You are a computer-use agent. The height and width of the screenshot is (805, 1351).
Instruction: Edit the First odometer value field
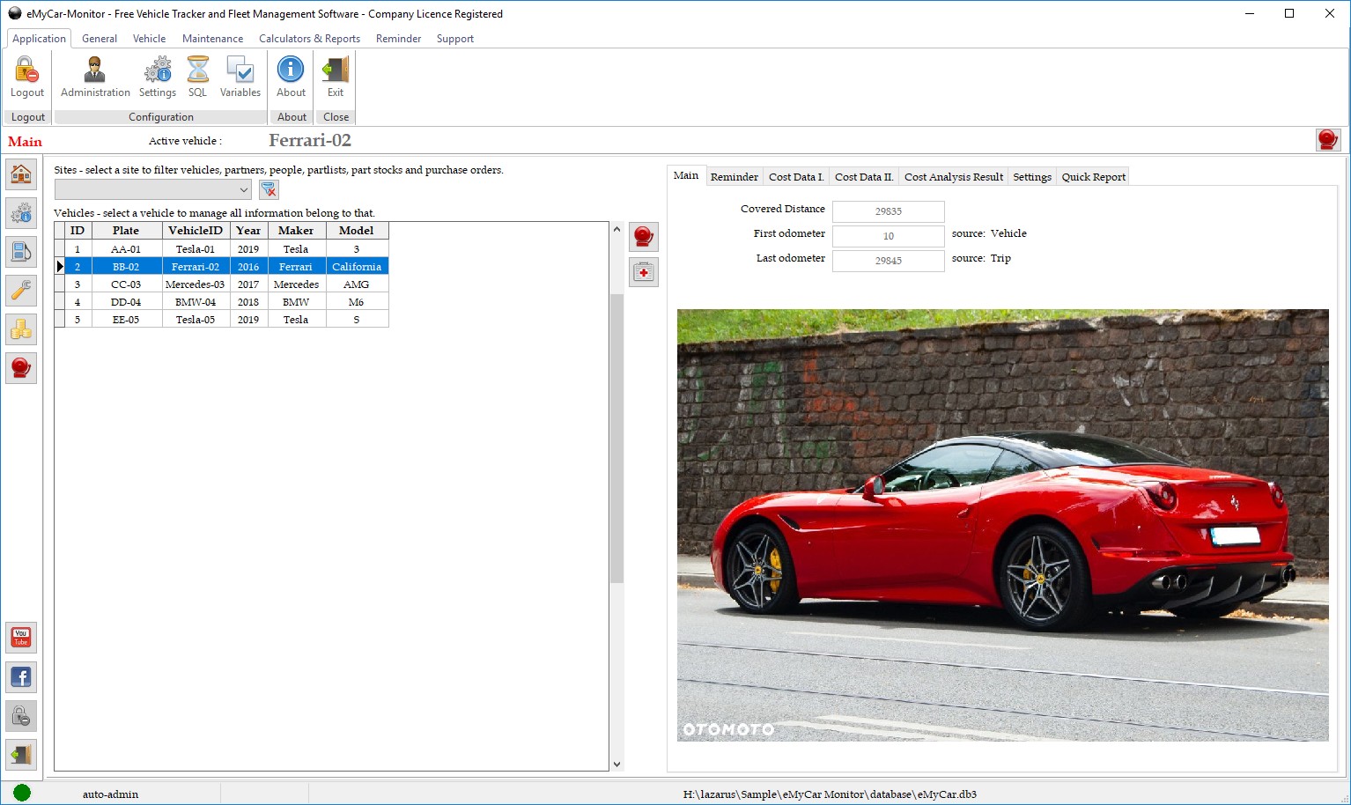(x=888, y=235)
